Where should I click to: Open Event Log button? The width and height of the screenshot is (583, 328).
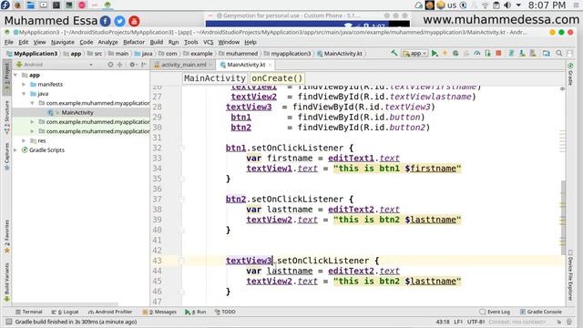(x=495, y=312)
